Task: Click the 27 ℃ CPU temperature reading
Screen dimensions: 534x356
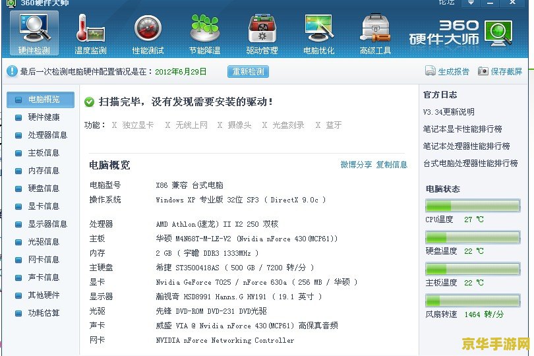Action: tap(474, 220)
